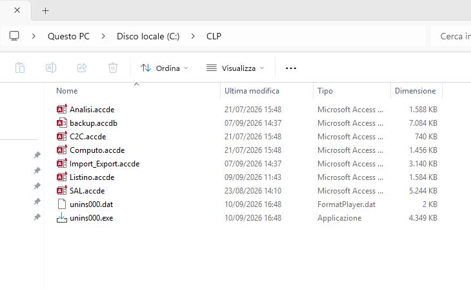
Task: Select the SAL.accde file name
Action: 87,190
